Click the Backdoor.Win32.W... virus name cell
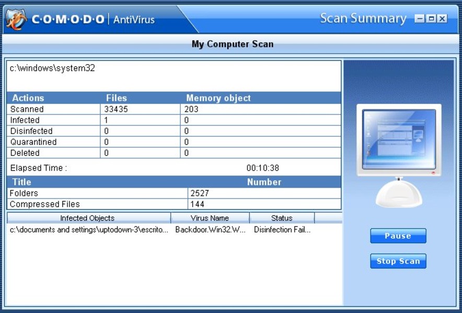 210,230
